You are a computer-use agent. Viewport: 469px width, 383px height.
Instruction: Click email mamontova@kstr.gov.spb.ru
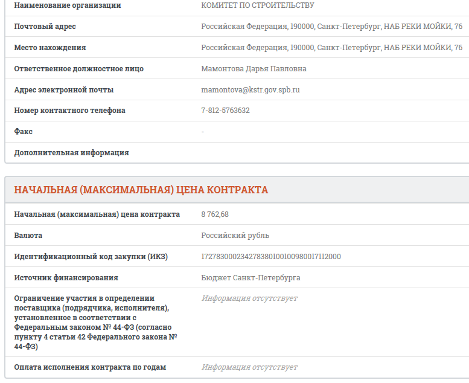tap(250, 90)
